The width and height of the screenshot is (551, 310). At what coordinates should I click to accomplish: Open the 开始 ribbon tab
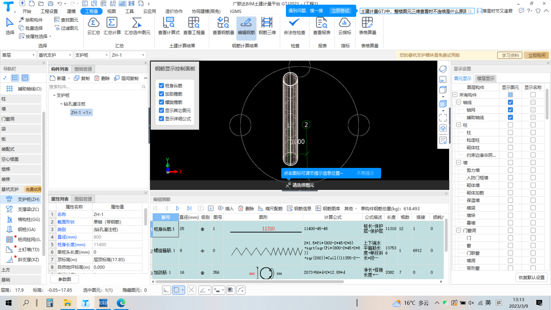pyautogui.click(x=27, y=11)
